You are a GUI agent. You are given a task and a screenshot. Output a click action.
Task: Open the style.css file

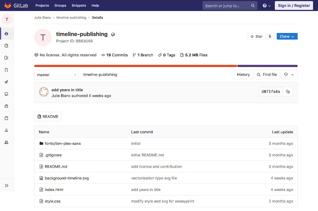(53, 201)
